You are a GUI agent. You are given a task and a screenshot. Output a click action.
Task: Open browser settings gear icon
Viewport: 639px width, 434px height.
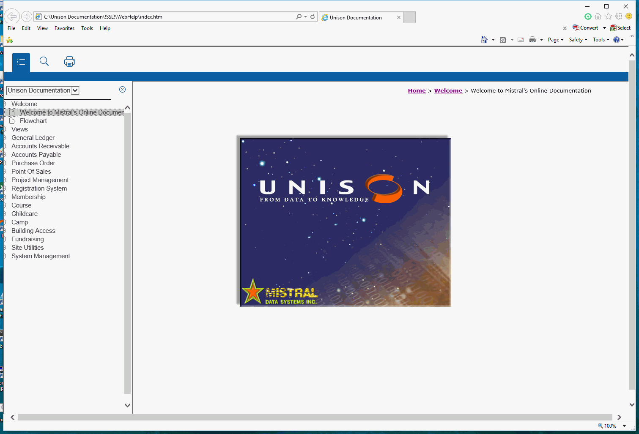pyautogui.click(x=619, y=16)
